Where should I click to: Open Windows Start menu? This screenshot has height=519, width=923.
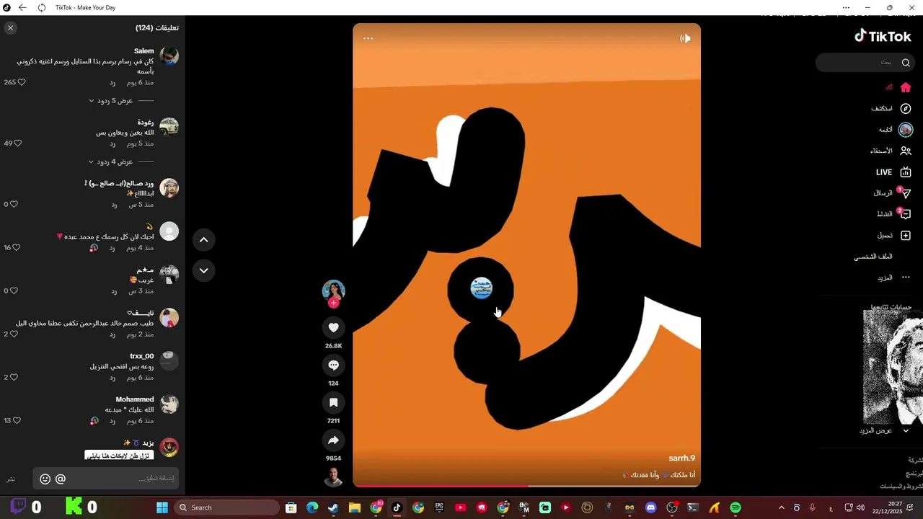(x=162, y=507)
